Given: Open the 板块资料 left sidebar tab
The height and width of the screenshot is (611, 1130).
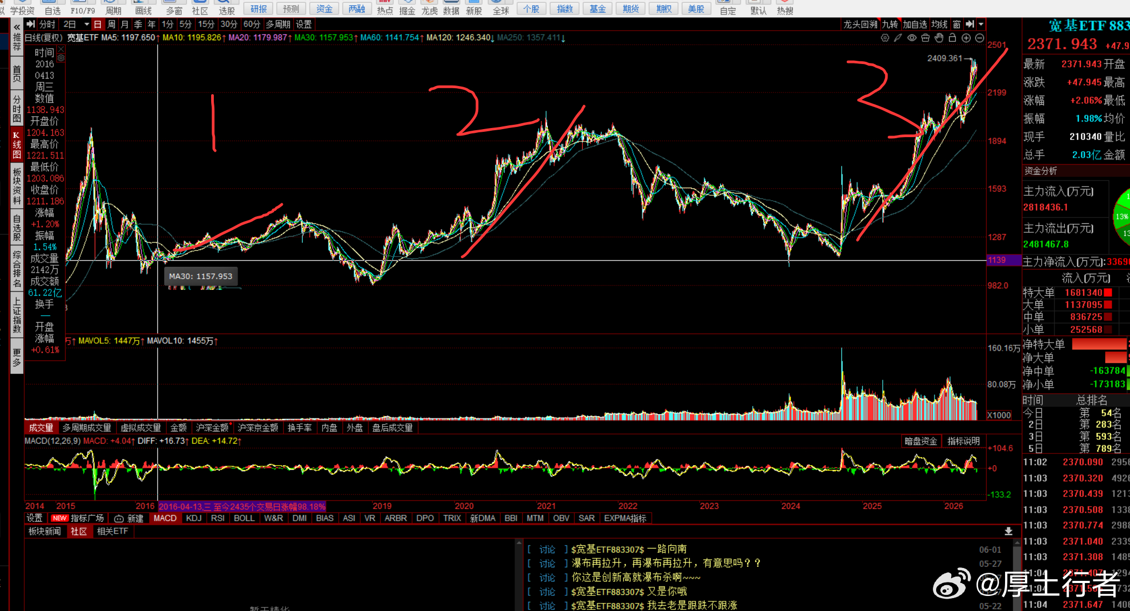Looking at the screenshot, I should tap(17, 187).
